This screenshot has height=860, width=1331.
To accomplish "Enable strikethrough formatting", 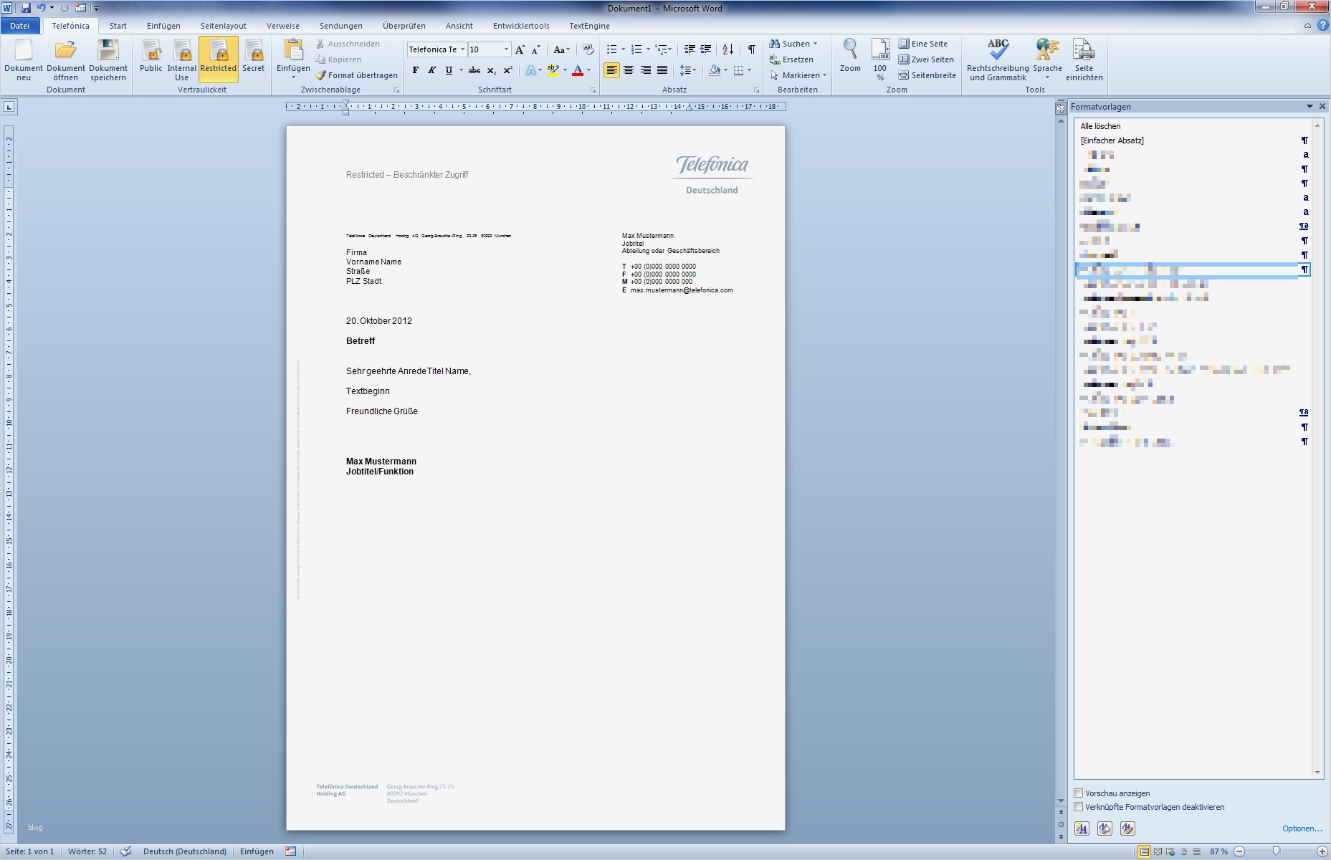I will click(474, 70).
